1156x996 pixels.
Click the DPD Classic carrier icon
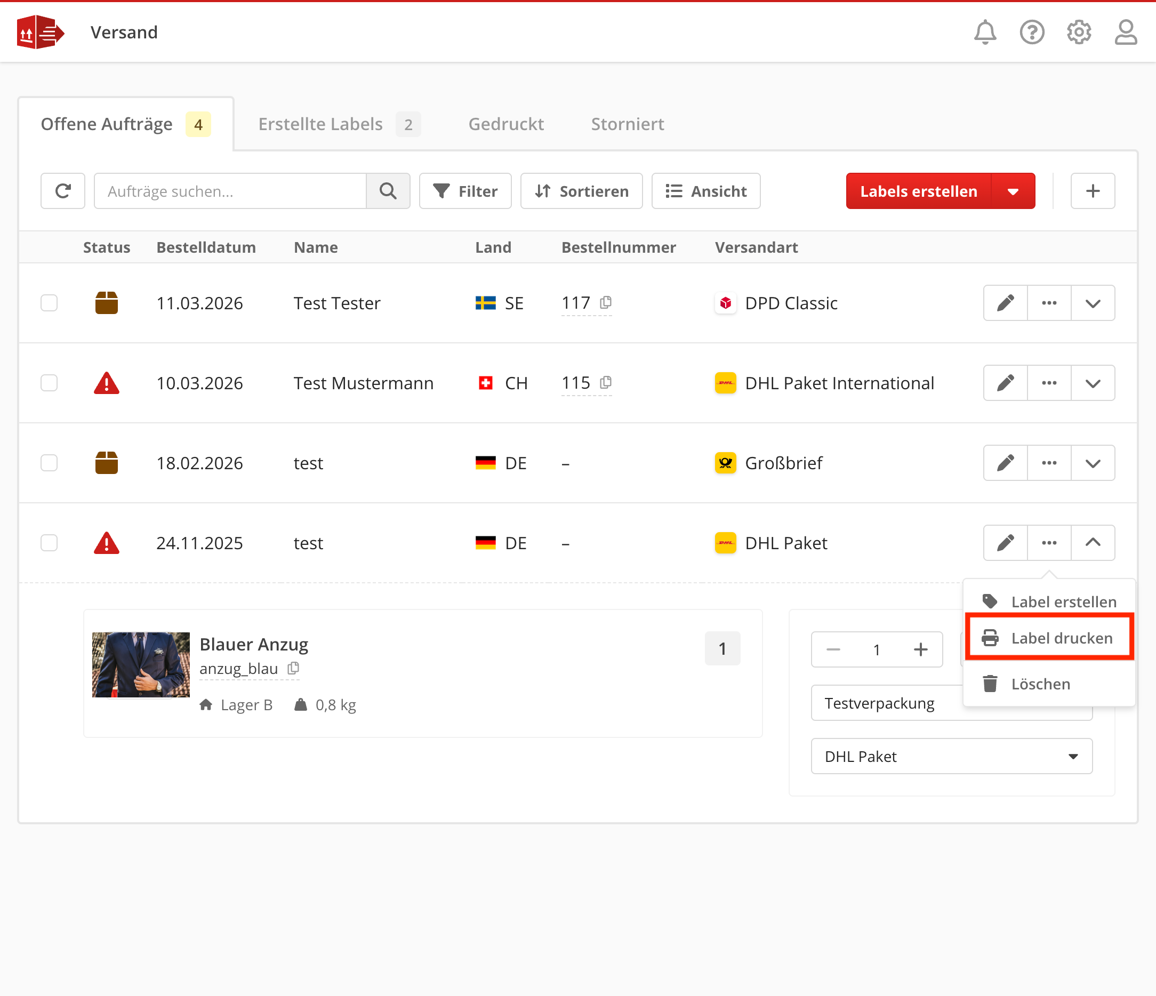[725, 303]
